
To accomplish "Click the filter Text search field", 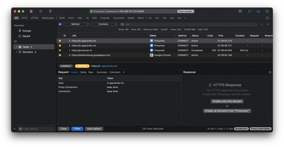I will pyautogui.click(x=188, y=24).
